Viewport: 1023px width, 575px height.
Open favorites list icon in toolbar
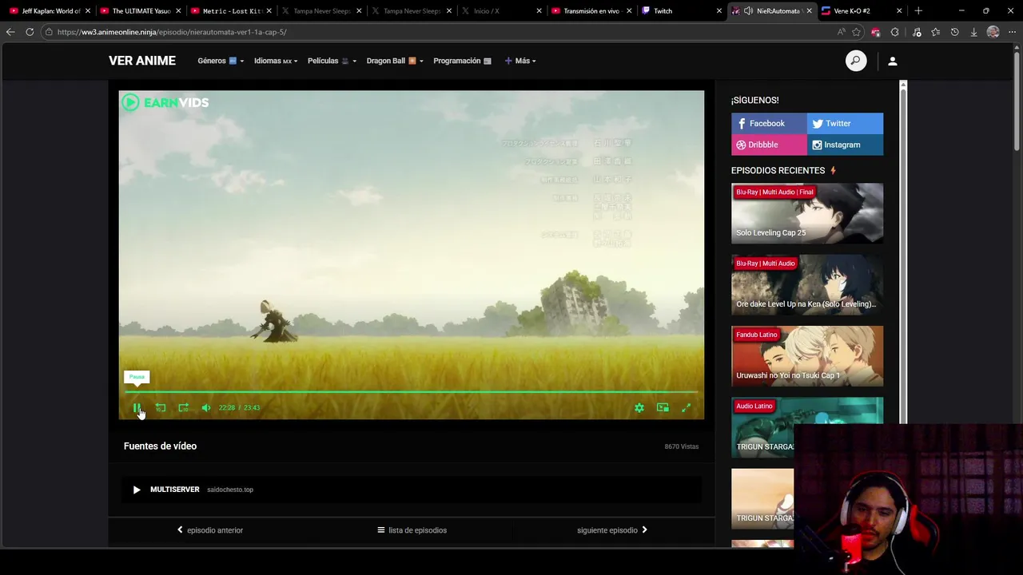click(935, 32)
